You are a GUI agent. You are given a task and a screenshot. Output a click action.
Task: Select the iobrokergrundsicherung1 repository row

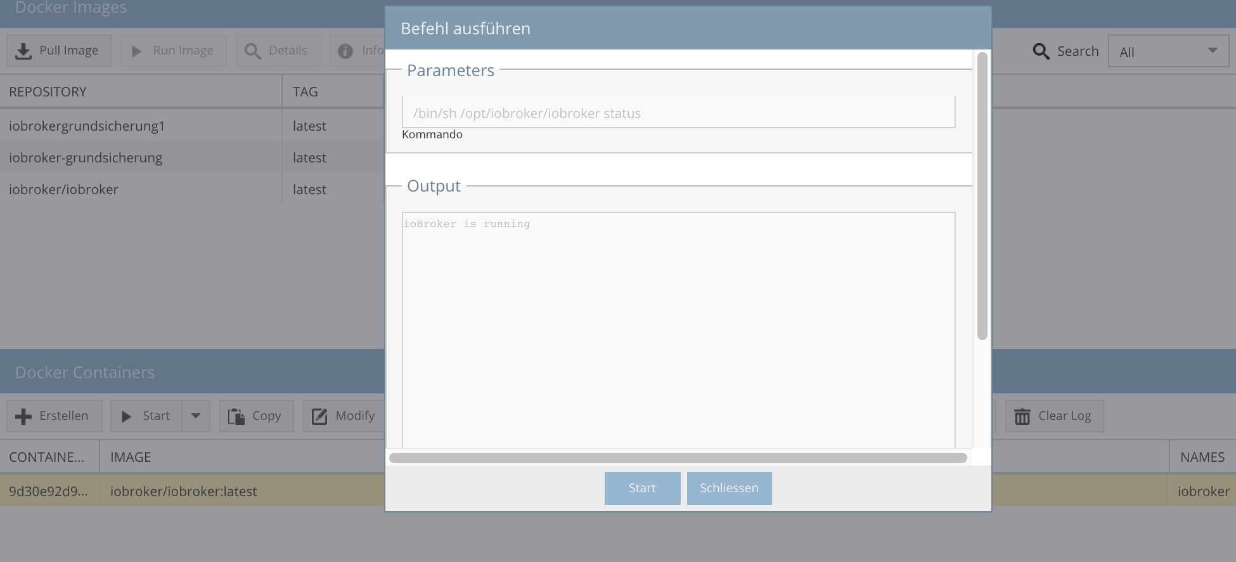(x=192, y=126)
